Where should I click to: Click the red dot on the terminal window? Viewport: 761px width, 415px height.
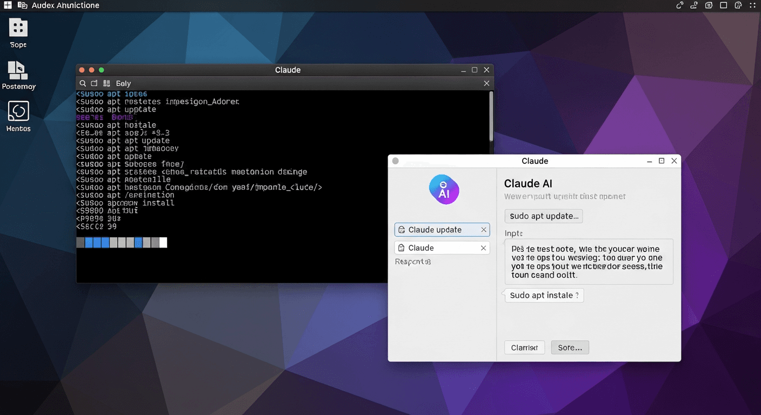click(x=82, y=70)
